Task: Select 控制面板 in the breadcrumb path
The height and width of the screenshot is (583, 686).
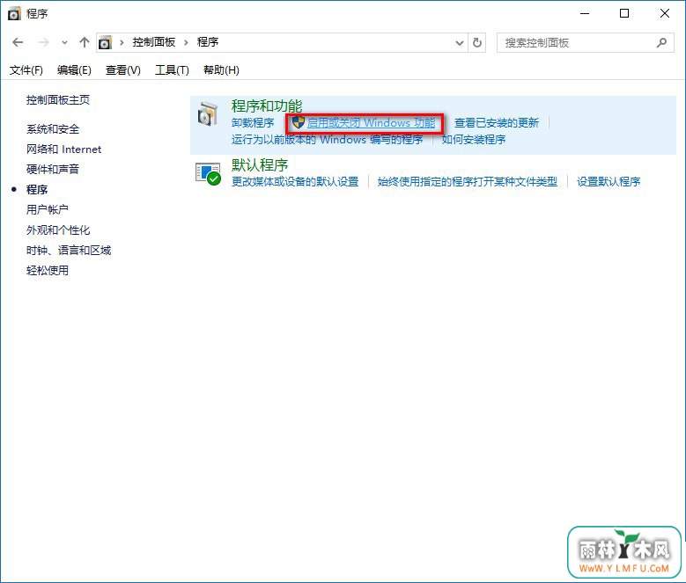Action: coord(153,42)
